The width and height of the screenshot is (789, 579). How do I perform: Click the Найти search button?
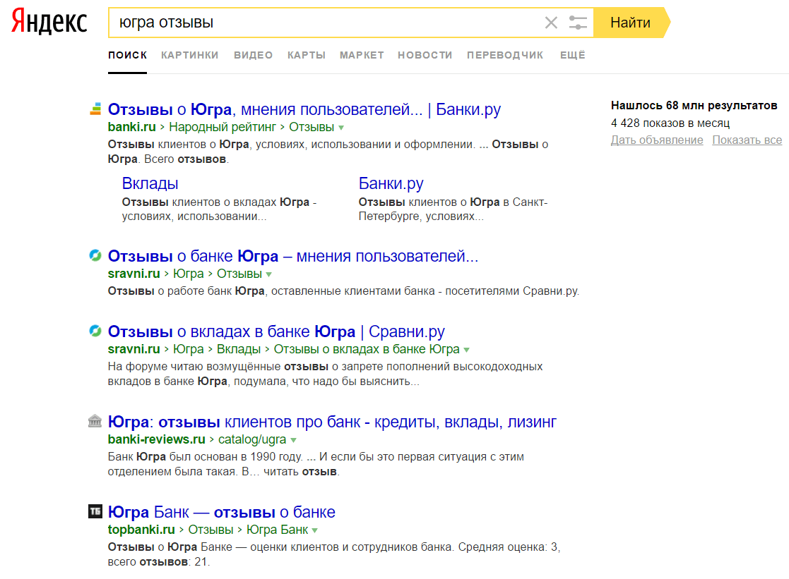(631, 23)
